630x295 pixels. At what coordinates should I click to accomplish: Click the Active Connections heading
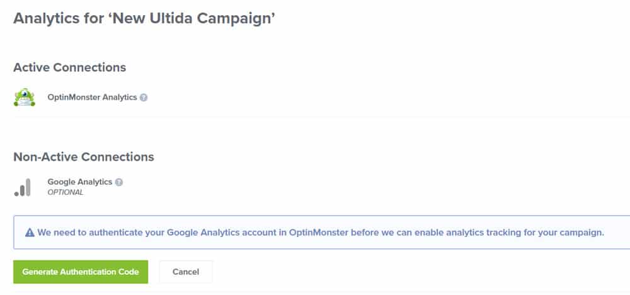[x=70, y=67]
